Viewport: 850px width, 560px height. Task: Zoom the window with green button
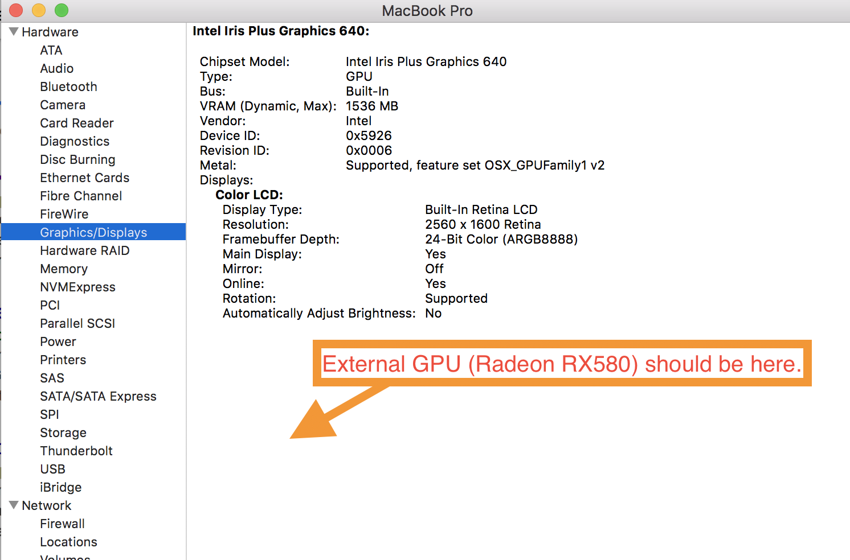pos(62,10)
